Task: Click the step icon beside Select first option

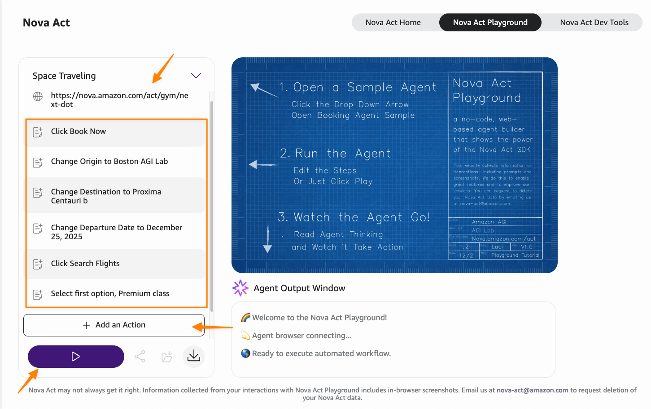Action: tap(38, 294)
